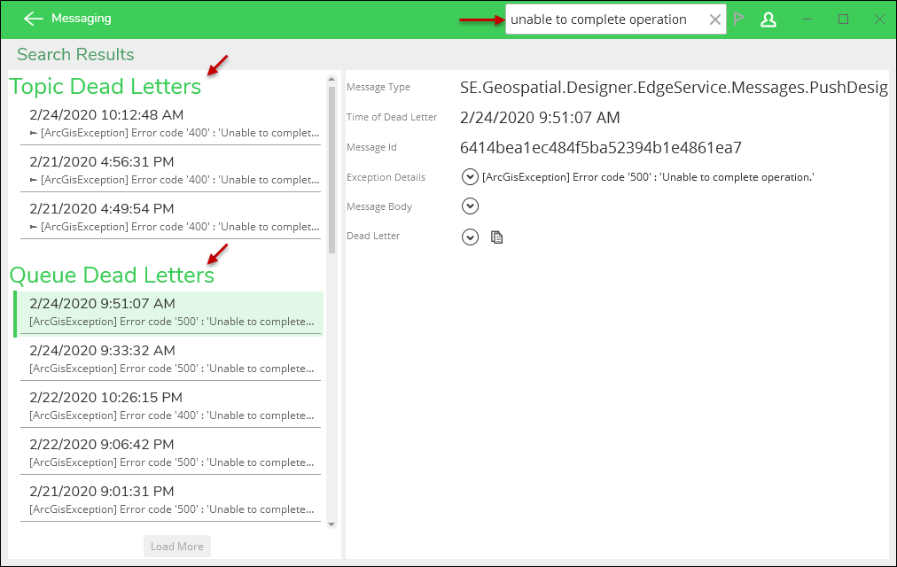897x567 pixels.
Task: Minimize the Messaging window
Action: (807, 19)
